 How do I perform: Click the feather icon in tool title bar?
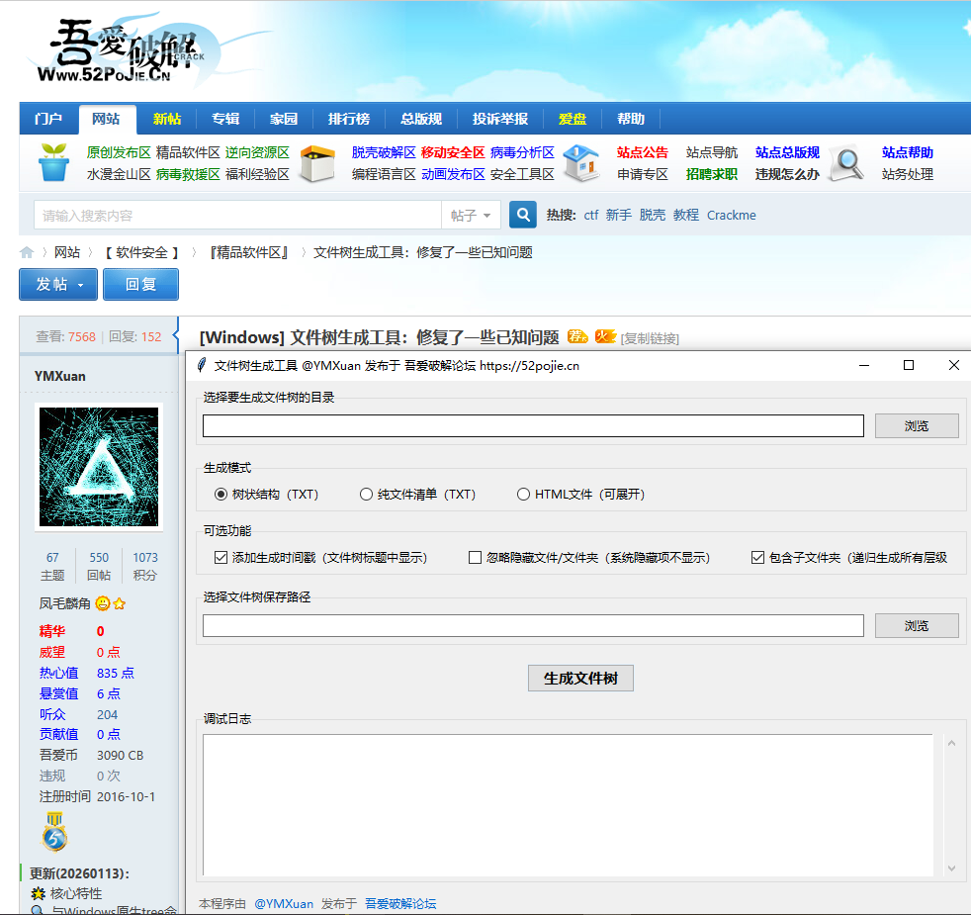coord(202,365)
